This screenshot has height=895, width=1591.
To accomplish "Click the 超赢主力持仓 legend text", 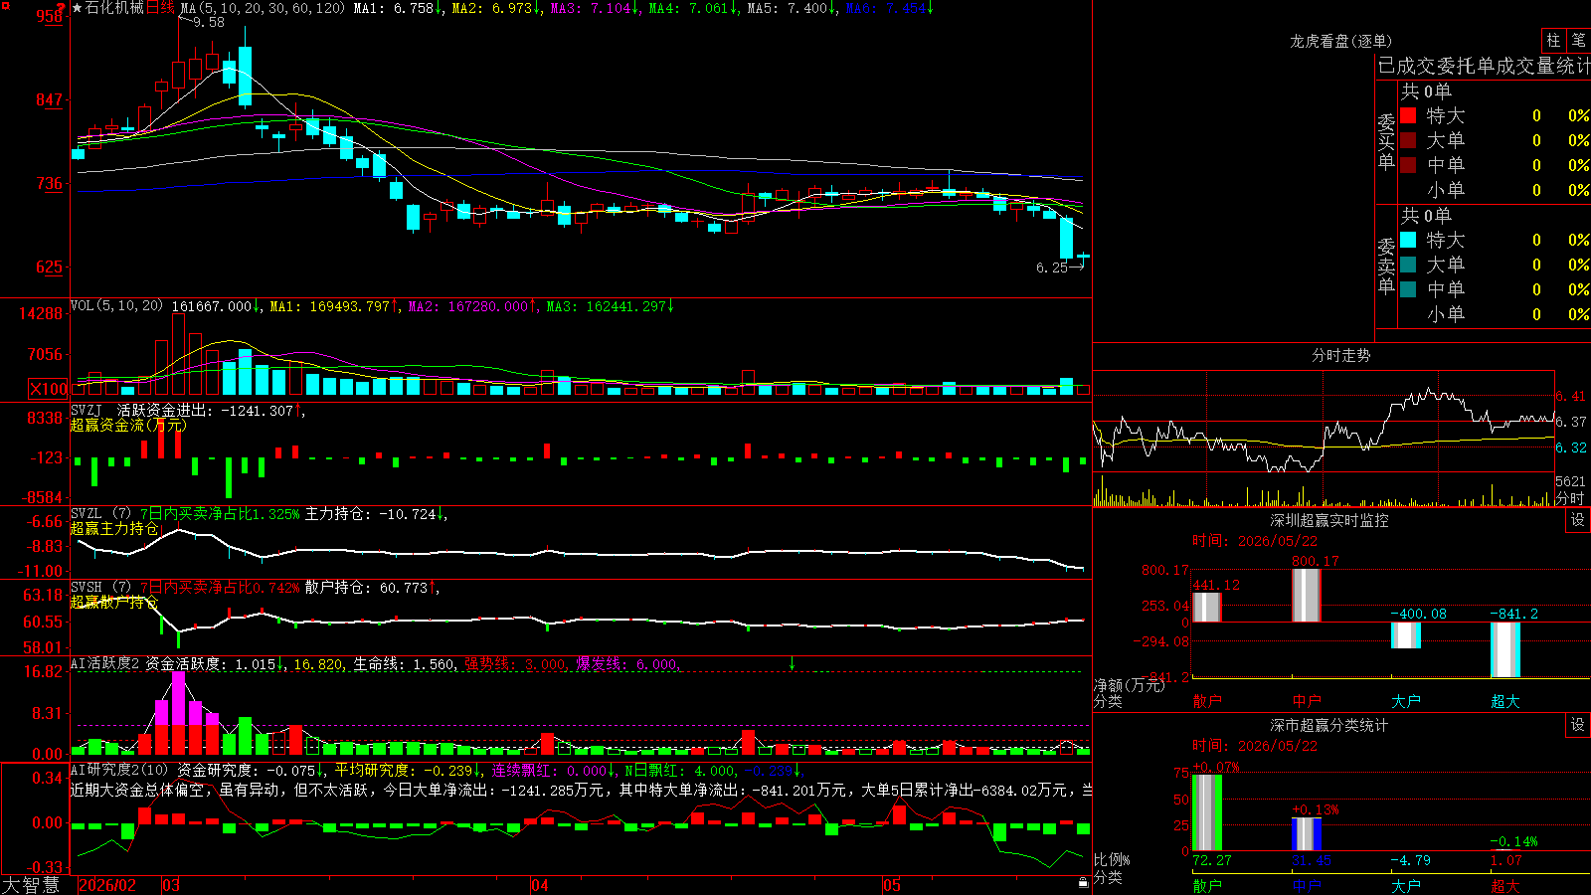I will coord(114,528).
